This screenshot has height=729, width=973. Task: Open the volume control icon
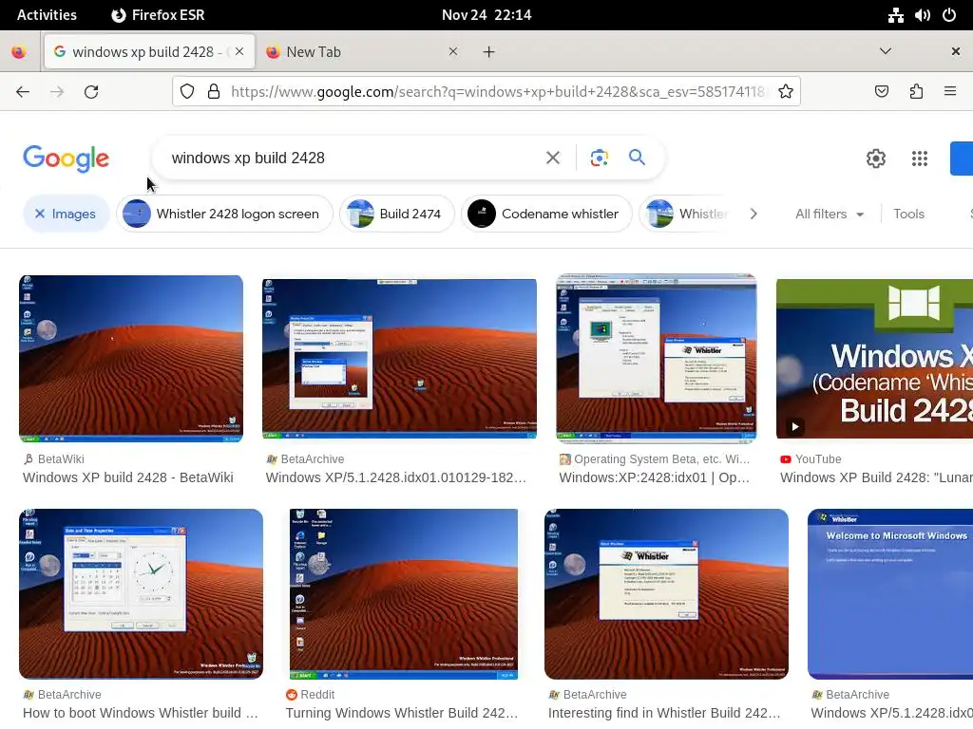[x=922, y=15]
